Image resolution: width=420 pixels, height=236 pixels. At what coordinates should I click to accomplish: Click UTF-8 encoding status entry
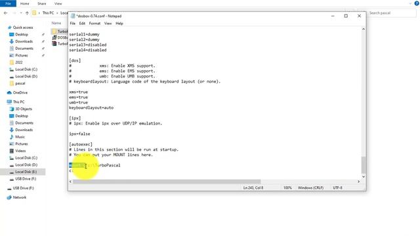tap(337, 188)
